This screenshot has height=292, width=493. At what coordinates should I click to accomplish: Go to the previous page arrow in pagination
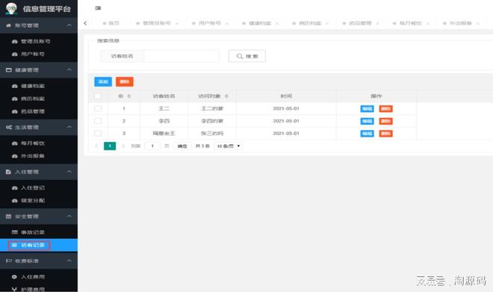[96, 146]
